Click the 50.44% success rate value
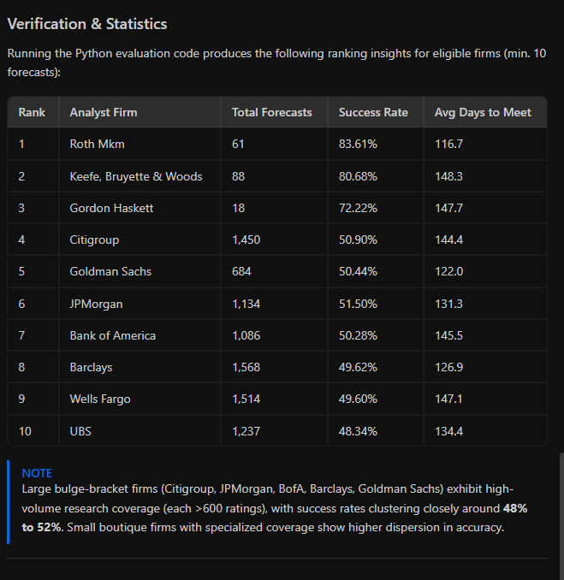 click(x=358, y=271)
